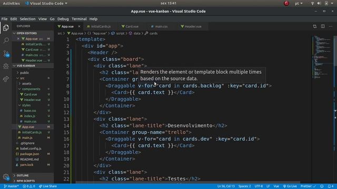Open babel.config.js in the file tree

[33, 149]
